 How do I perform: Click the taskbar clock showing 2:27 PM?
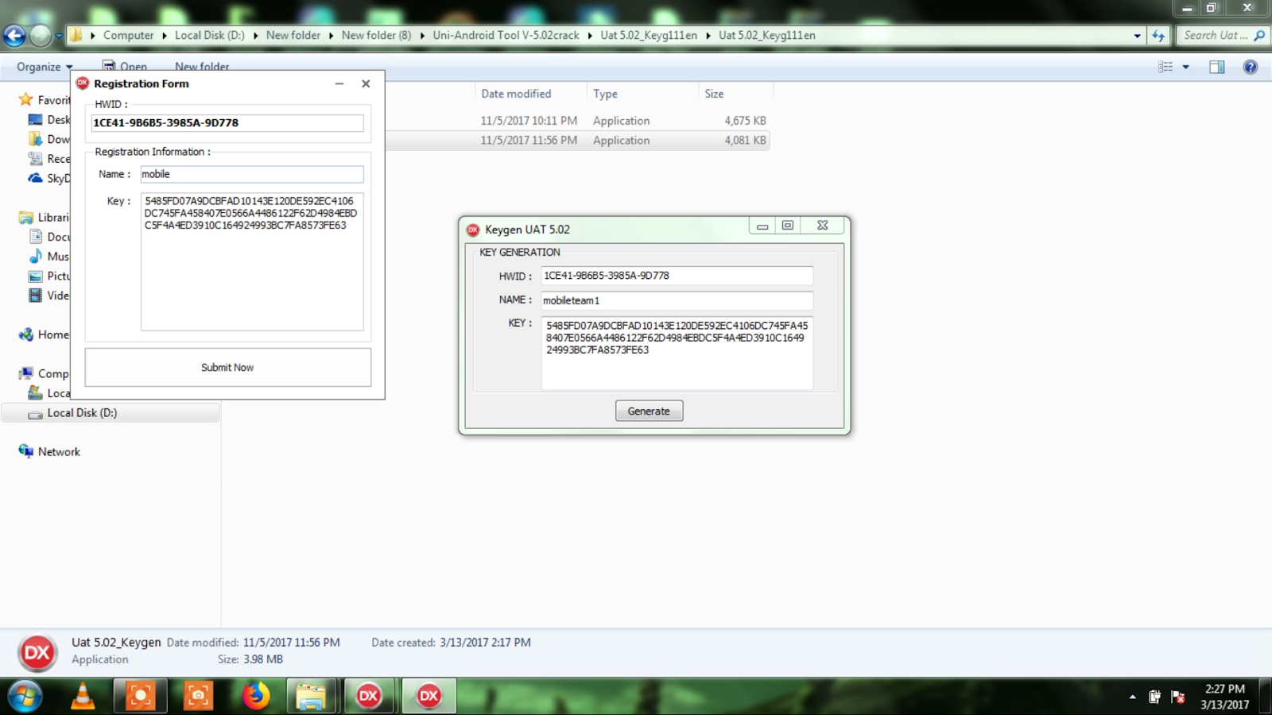pyautogui.click(x=1224, y=697)
